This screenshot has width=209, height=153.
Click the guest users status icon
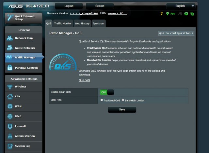[180, 14]
